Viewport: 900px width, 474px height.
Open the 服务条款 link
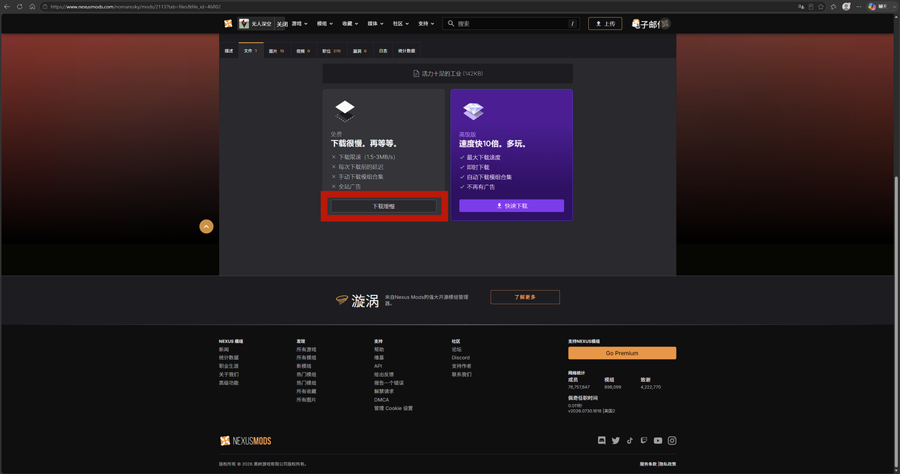pyautogui.click(x=648, y=464)
